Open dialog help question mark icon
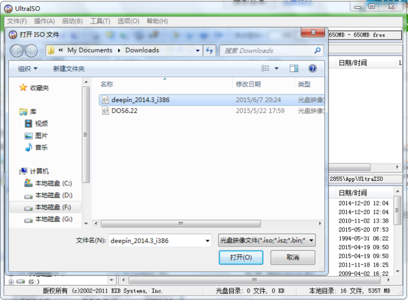 pyautogui.click(x=313, y=69)
